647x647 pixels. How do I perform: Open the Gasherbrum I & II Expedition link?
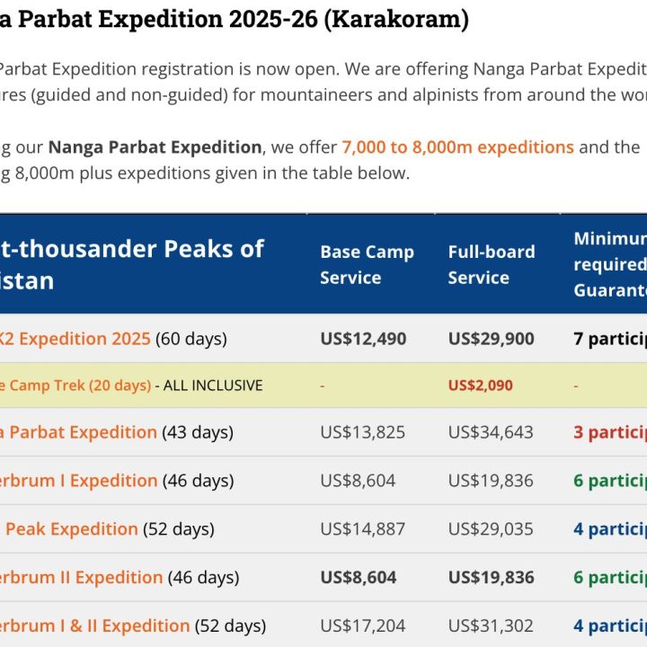pos(94,626)
